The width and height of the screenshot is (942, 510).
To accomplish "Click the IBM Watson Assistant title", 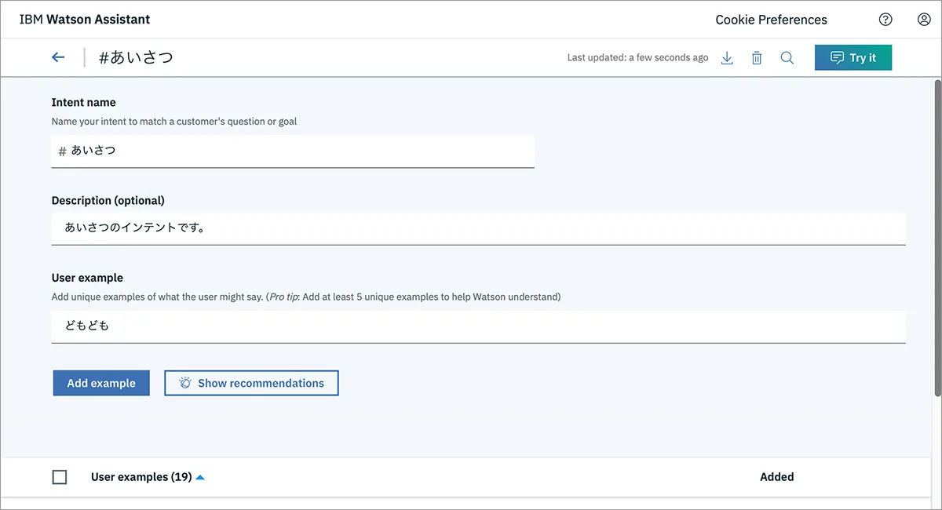I will click(x=85, y=20).
